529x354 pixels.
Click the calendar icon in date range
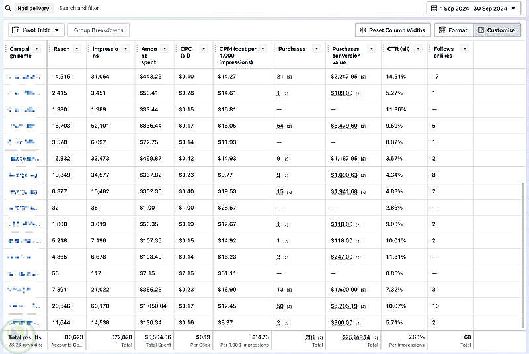point(433,9)
